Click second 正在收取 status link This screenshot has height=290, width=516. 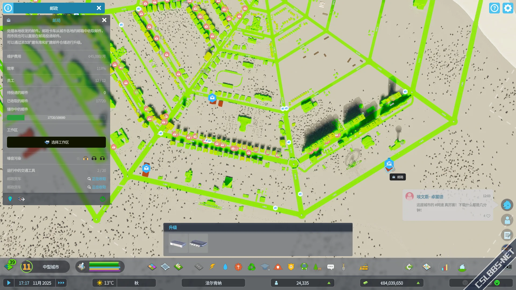[99, 187]
